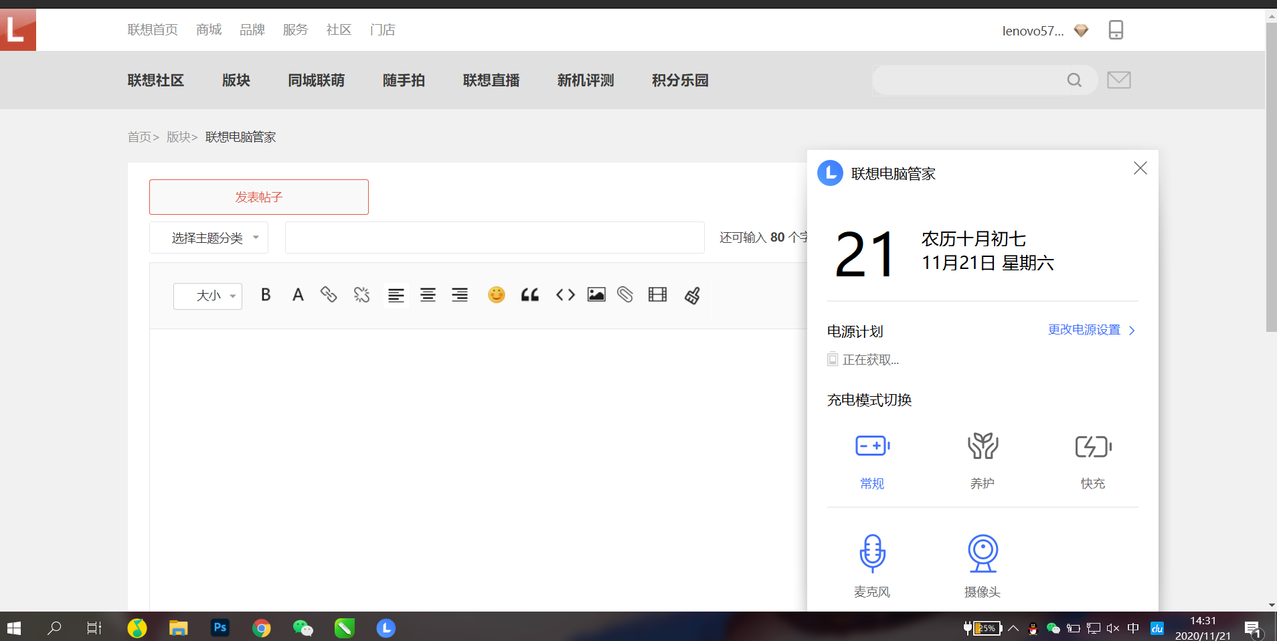Image resolution: width=1277 pixels, height=641 pixels.
Task: Open the 门店 menu item
Action: tap(382, 29)
